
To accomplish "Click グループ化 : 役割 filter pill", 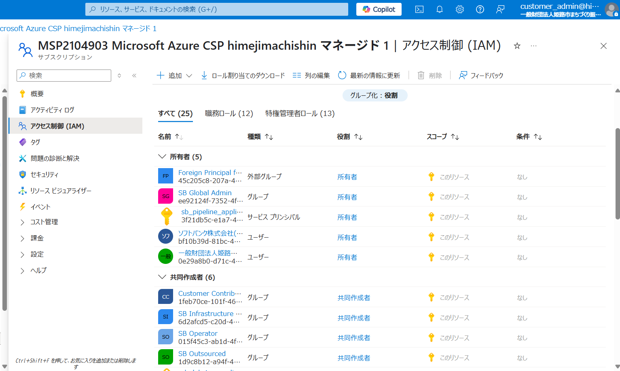I will tap(375, 95).
